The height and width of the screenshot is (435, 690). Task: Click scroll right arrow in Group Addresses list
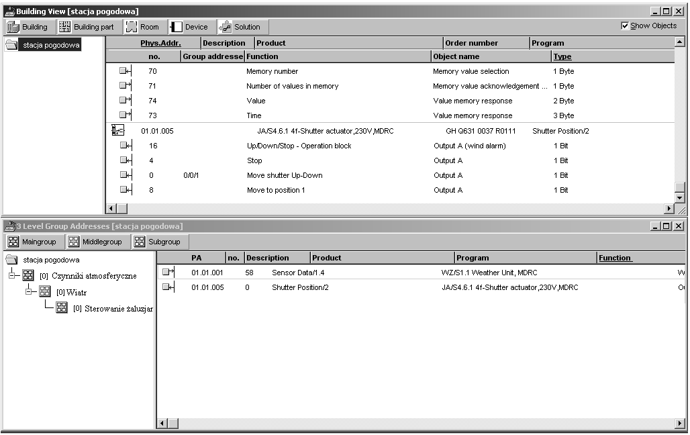point(681,424)
